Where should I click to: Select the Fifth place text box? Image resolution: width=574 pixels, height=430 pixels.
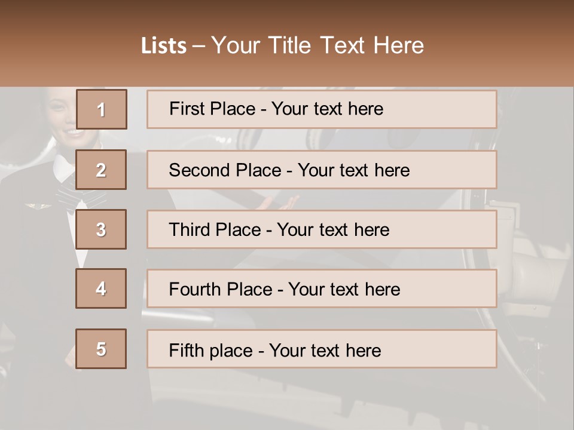tap(322, 349)
